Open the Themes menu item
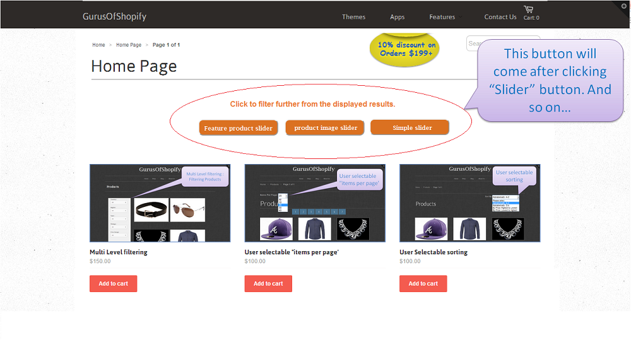Screen dimensions: 631x347 353,17
